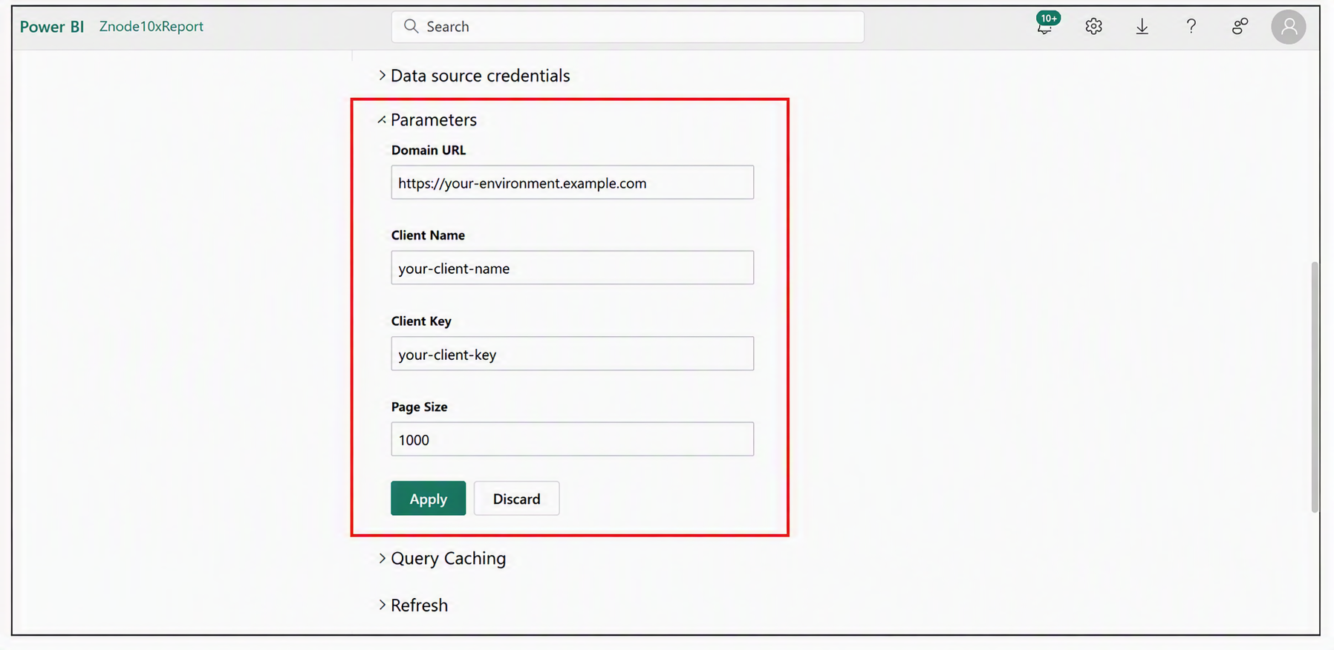Focus the Client Key input field
1334x650 pixels.
pos(573,354)
